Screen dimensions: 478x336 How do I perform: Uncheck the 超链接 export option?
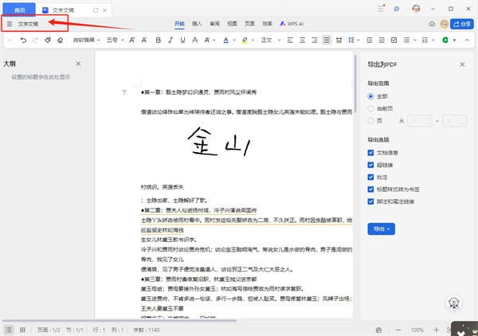click(x=371, y=165)
